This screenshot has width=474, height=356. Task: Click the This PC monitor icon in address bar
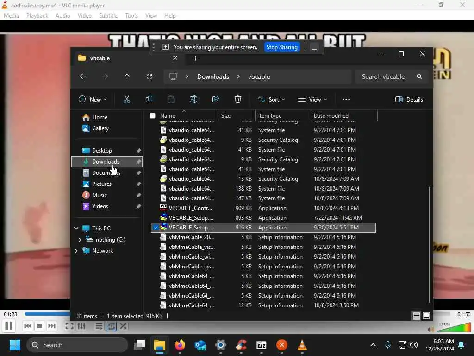[x=173, y=76]
